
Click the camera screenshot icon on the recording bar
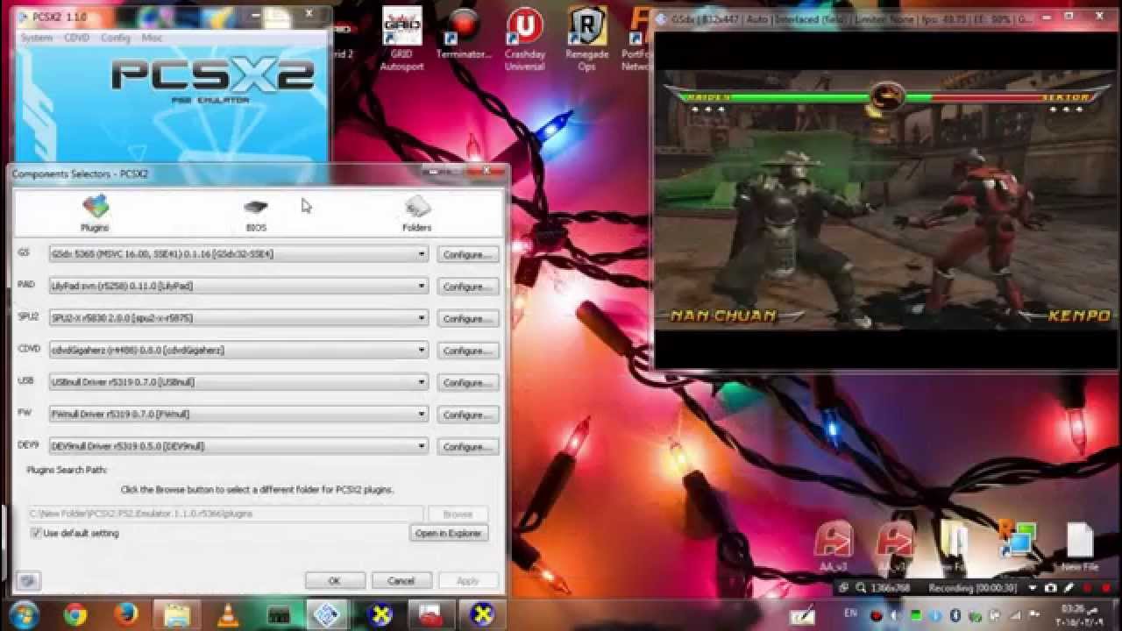[x=1050, y=588]
